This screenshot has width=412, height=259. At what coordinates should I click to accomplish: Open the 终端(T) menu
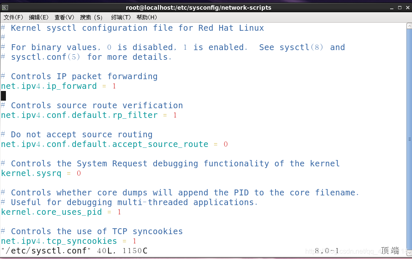click(x=121, y=17)
